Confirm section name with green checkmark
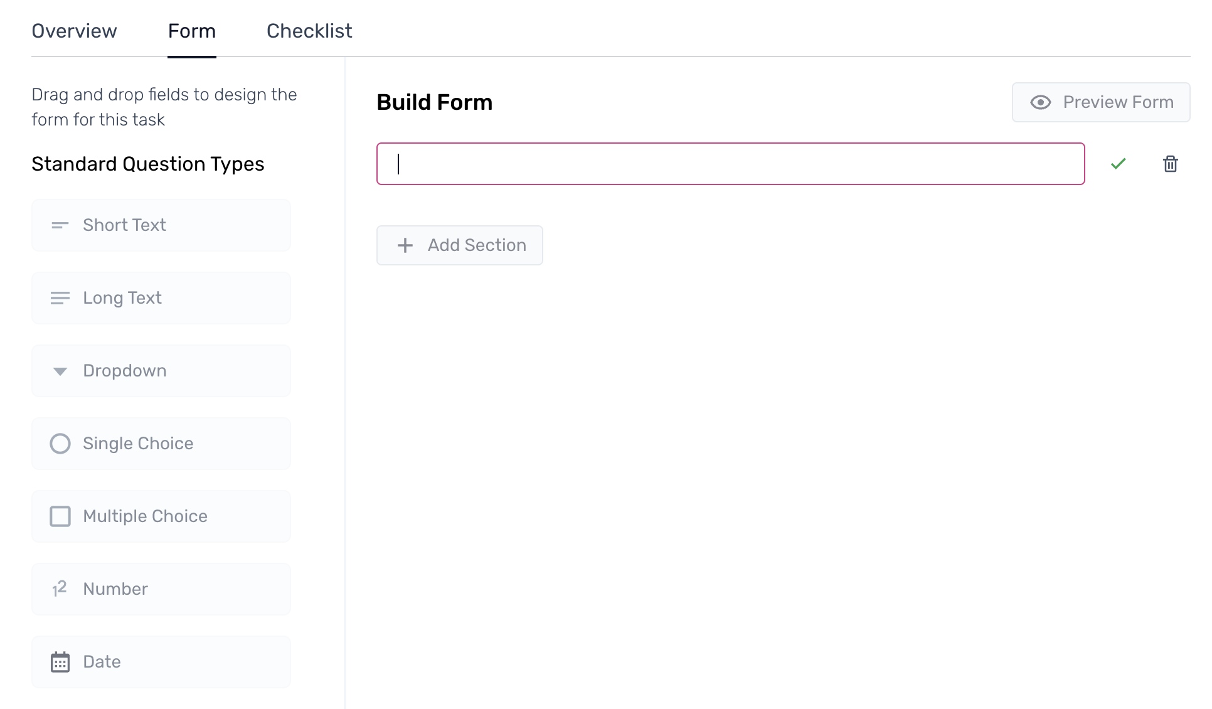The width and height of the screenshot is (1212, 709). [x=1118, y=164]
